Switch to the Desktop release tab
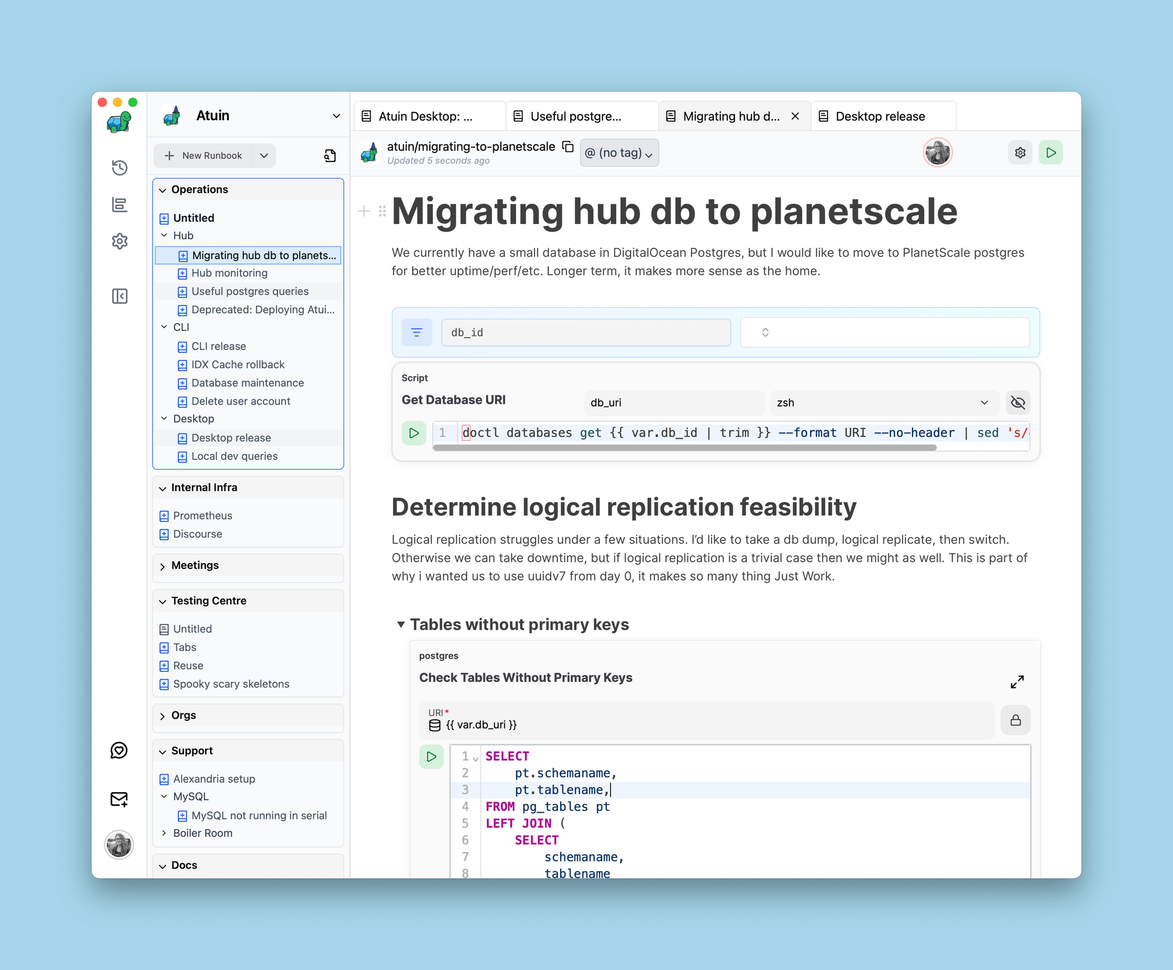 click(880, 116)
